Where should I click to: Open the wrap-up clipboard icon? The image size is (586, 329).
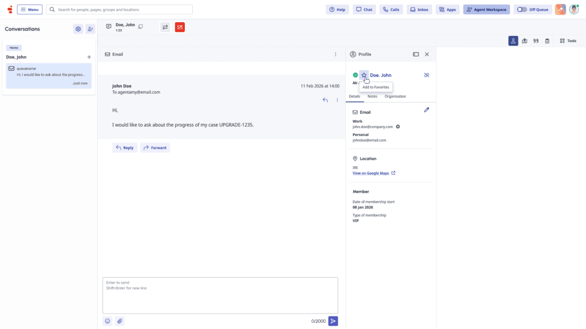coord(547,41)
